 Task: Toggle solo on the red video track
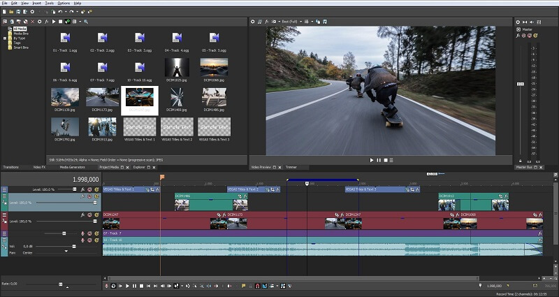[x=95, y=215]
